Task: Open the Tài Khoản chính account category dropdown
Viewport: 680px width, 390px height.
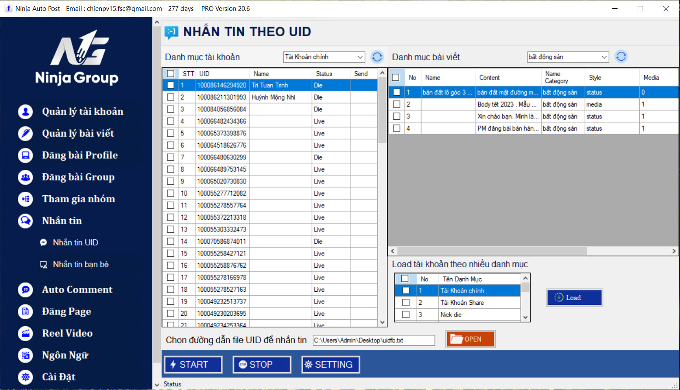Action: 324,57
